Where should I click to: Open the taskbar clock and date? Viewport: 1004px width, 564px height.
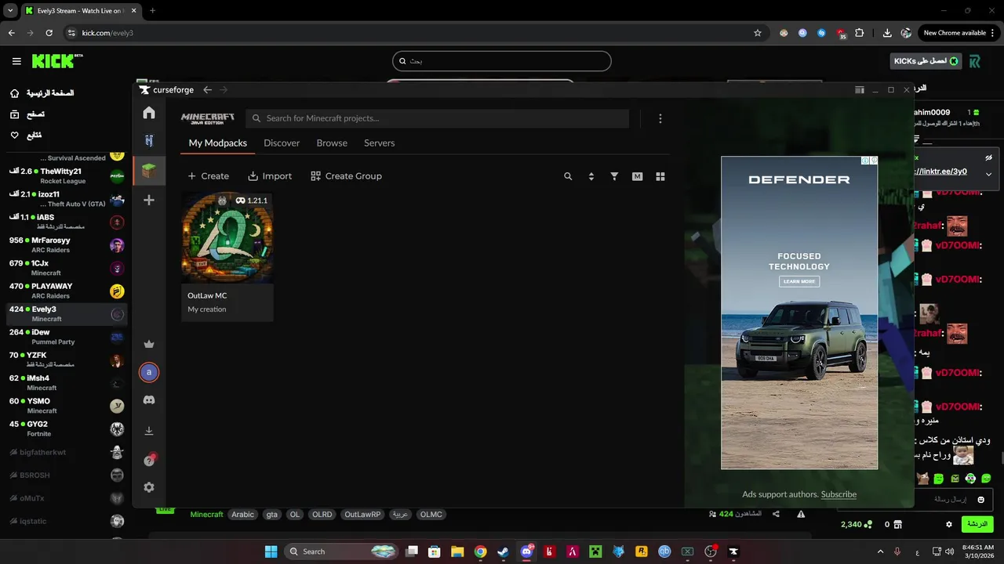point(978,551)
